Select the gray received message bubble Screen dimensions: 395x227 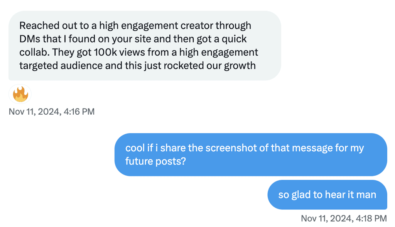[145, 46]
